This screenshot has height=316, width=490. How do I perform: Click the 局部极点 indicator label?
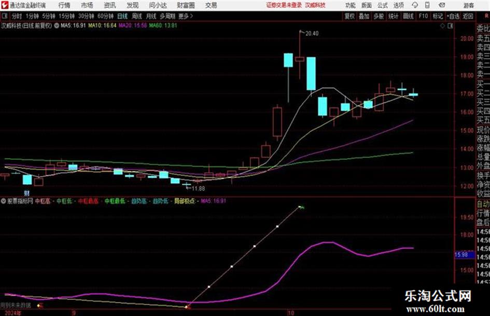click(185, 201)
